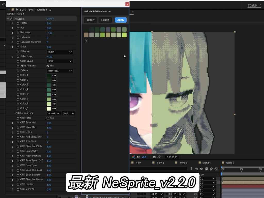Click the Color_6 green color swatch

pyautogui.click(x=49, y=99)
